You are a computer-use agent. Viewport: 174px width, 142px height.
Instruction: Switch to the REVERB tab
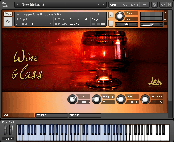click(52, 115)
